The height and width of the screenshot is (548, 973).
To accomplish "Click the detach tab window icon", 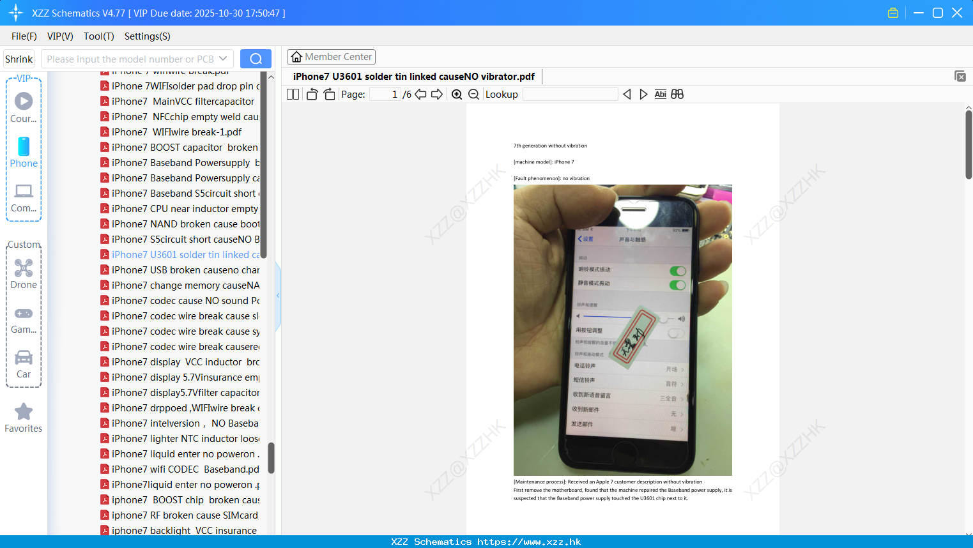I will pos(960,76).
